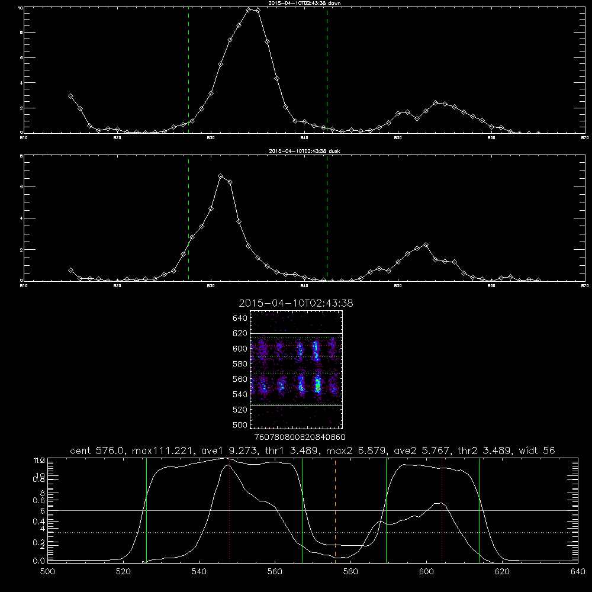Click dawn plot x-axis label 870
This screenshot has height=592, width=592.
(x=585, y=138)
